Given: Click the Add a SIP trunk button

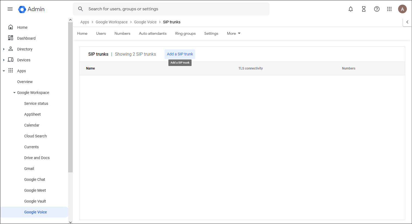Looking at the screenshot, I should point(180,54).
